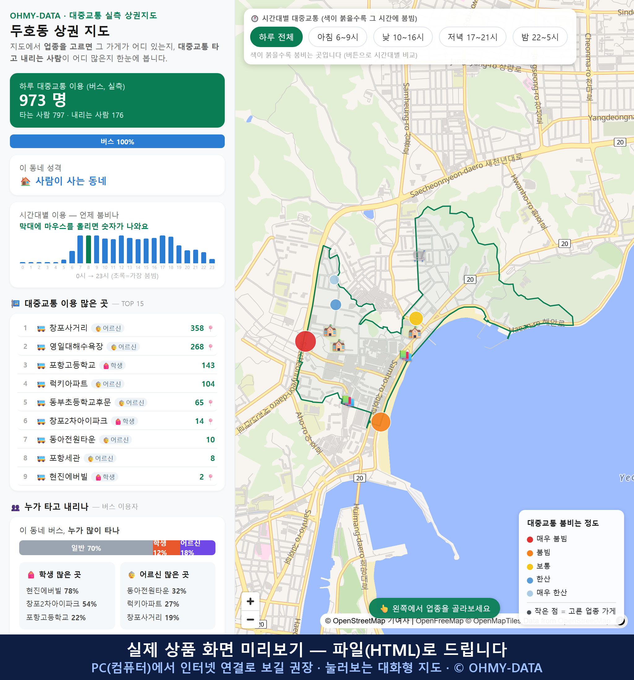The height and width of the screenshot is (680, 634).
Task: Open the 포항고등학교 stop row
Action: 117,365
